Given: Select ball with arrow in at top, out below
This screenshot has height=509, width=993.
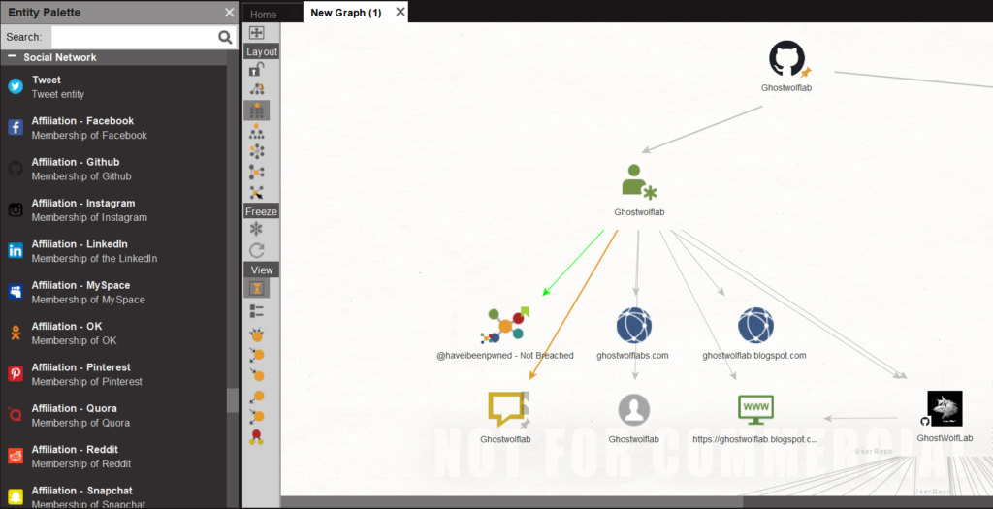Looking at the screenshot, I should click(256, 355).
